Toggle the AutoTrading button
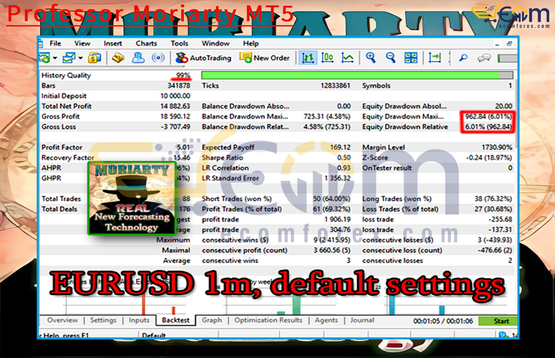The width and height of the screenshot is (555, 358). [203, 58]
